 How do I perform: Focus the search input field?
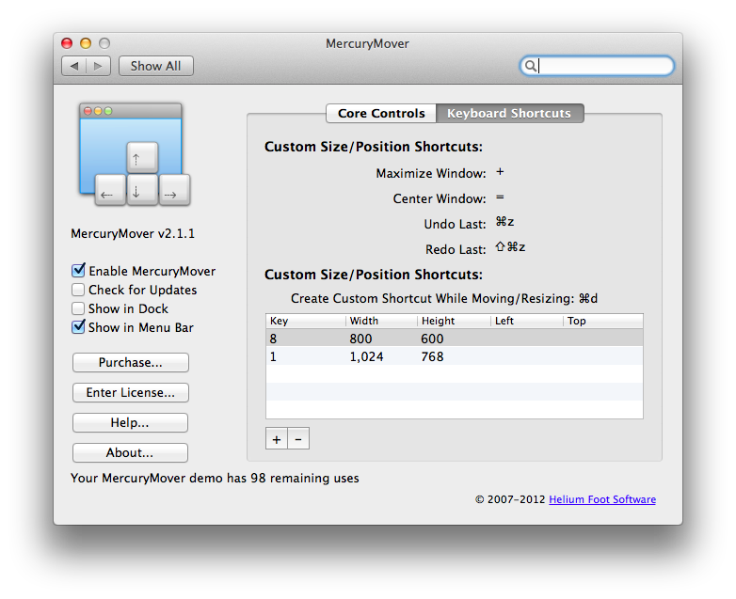point(604,66)
